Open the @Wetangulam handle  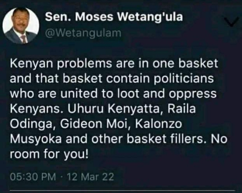click(83, 33)
